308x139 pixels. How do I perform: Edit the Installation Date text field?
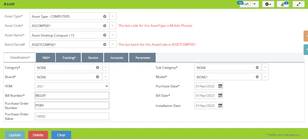pyautogui.click(x=206, y=106)
